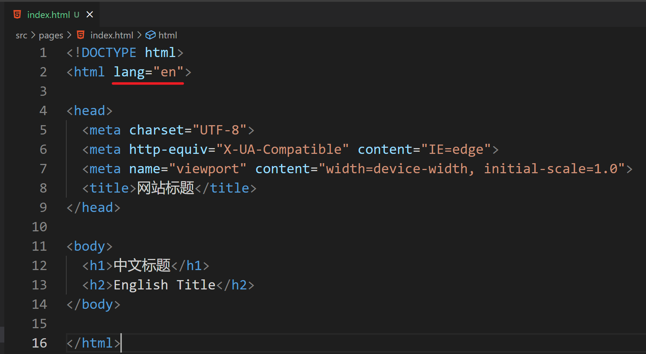Click the untracked 'U' git status badge
The height and width of the screenshot is (354, 646).
point(76,15)
